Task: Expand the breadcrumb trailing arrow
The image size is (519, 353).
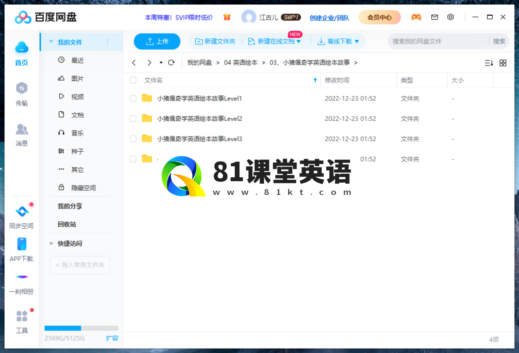Action: point(356,63)
